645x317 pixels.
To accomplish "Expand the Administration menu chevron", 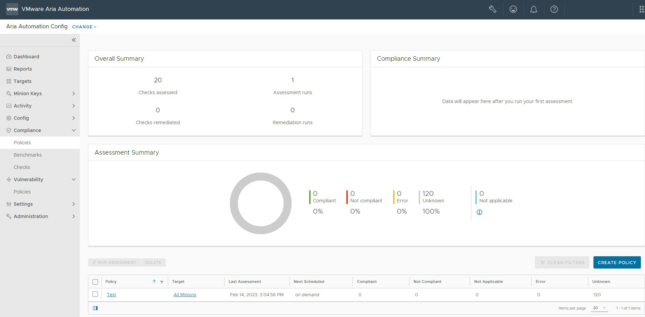I will 73,216.
